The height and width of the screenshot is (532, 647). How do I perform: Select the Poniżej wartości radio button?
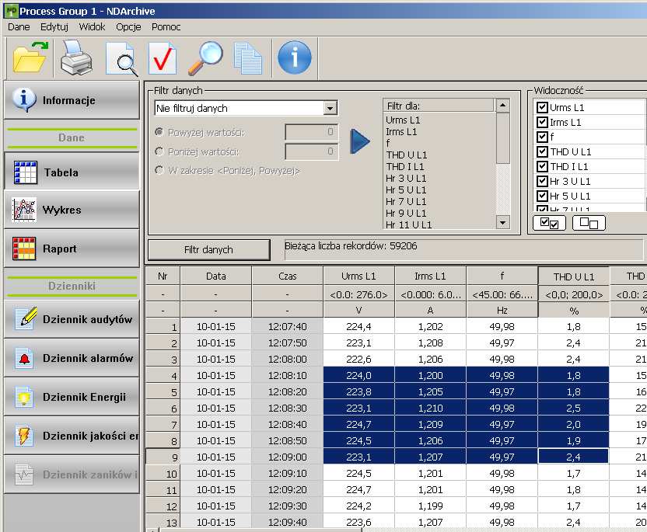point(159,151)
